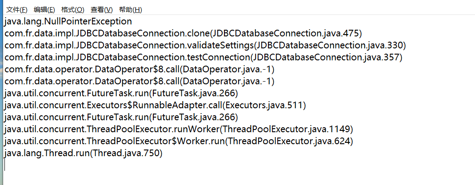Open the 格式(O) Format menu
Image resolution: width=475 pixels, height=185 pixels.
(x=72, y=10)
